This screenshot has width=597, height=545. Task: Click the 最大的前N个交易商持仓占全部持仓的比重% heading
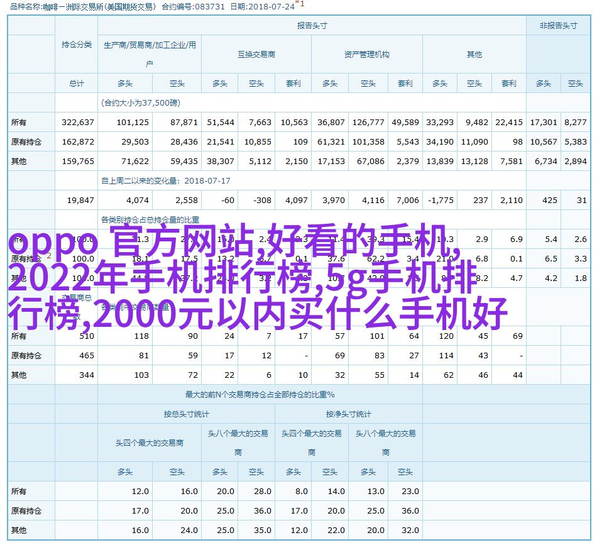coord(260,395)
